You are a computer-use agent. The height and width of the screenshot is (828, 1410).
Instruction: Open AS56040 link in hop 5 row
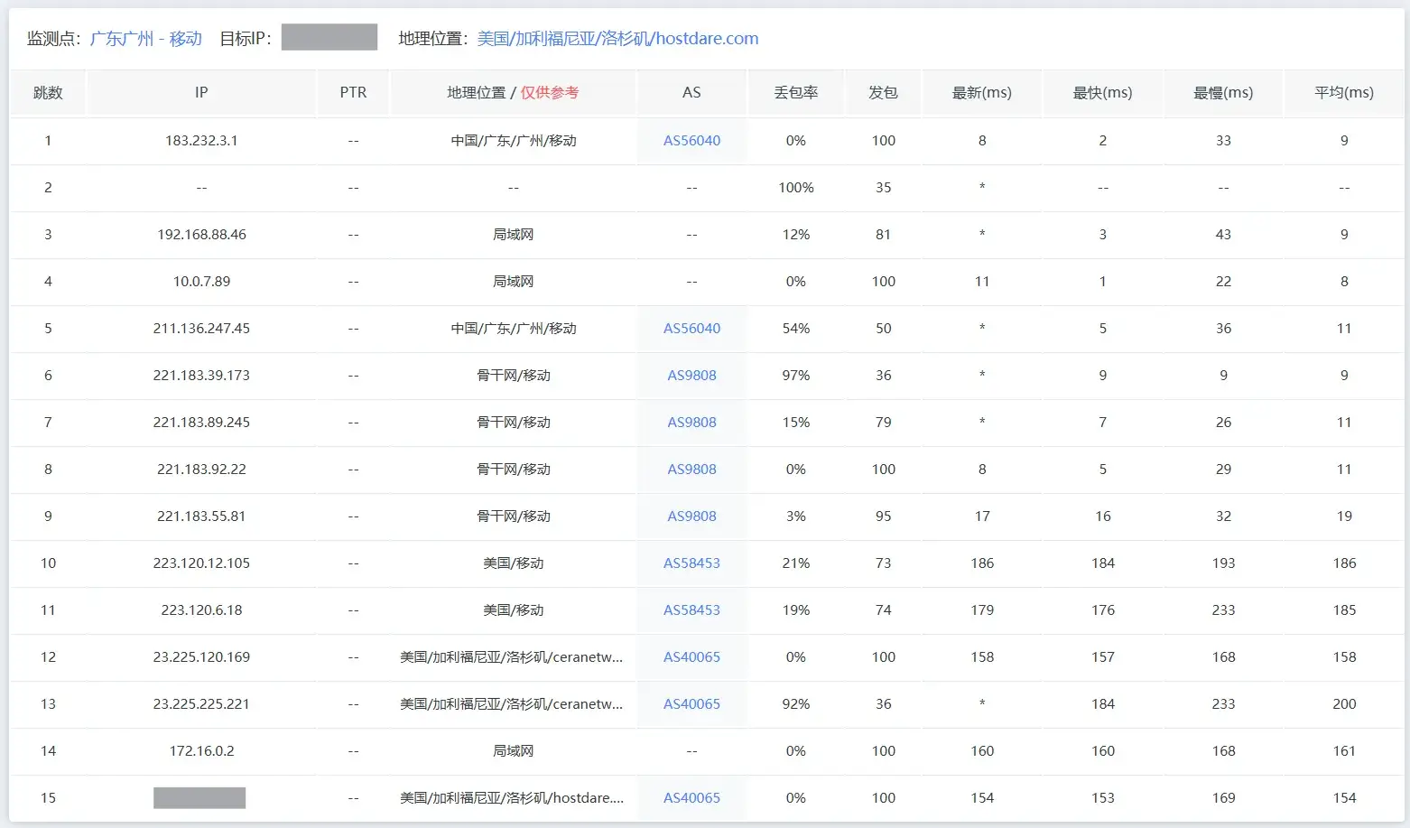point(691,329)
